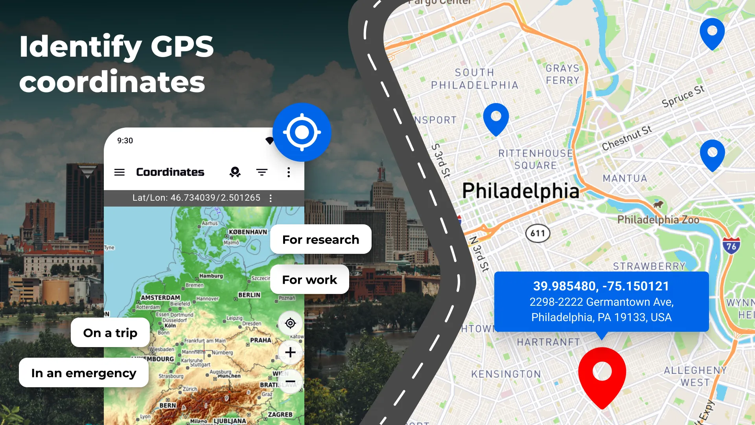Click the Germantown Ave address info card

(601, 301)
